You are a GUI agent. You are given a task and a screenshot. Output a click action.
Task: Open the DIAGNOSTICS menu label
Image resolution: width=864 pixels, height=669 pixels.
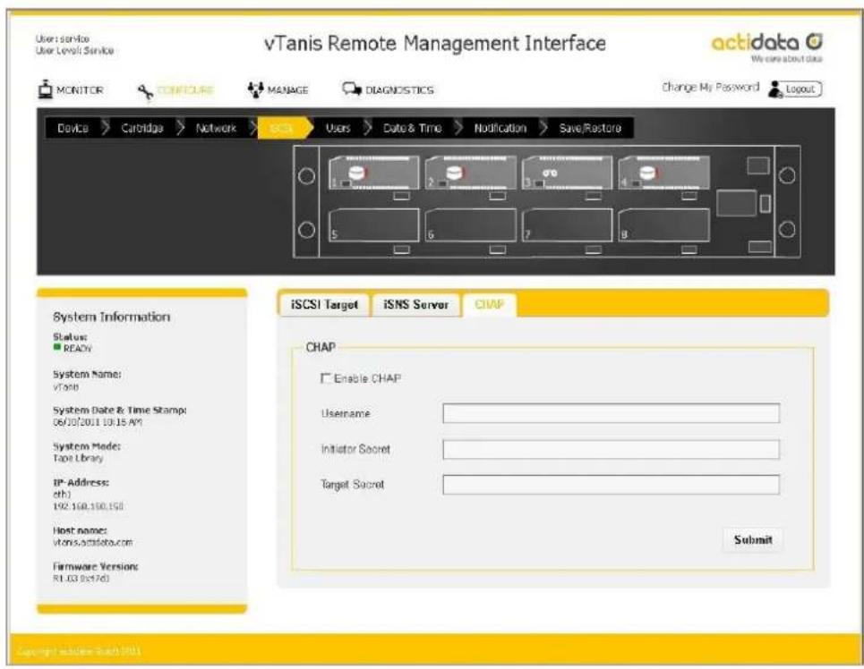[x=399, y=89]
